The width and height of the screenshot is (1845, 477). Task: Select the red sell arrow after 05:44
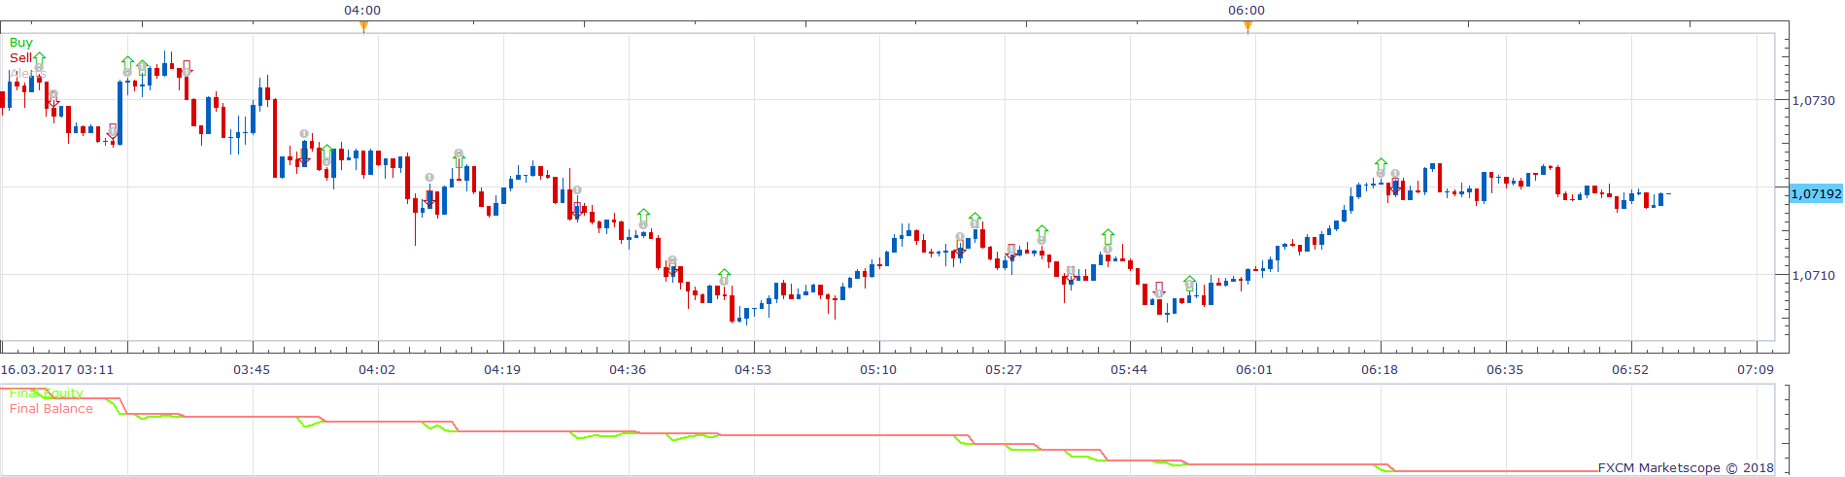[x=1158, y=290]
